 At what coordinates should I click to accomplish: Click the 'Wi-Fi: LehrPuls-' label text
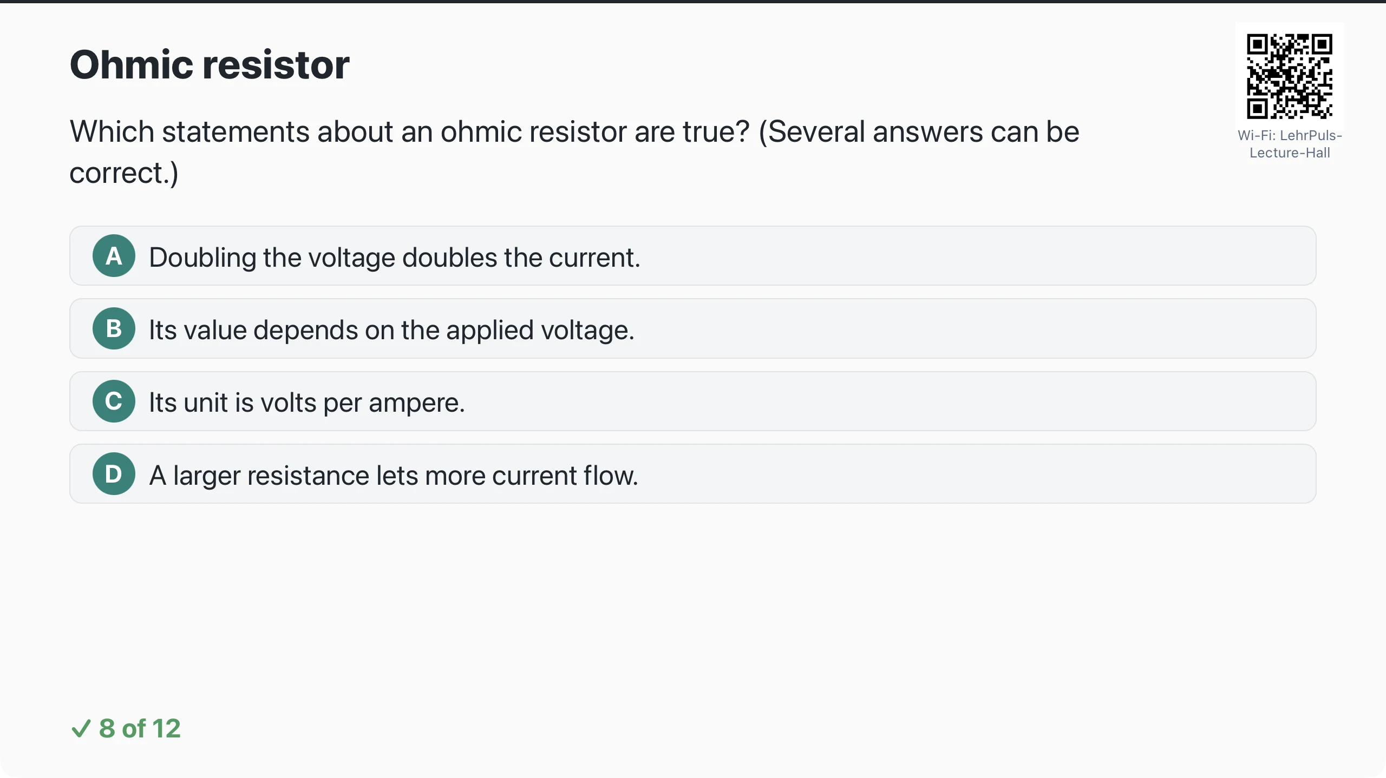point(1290,135)
